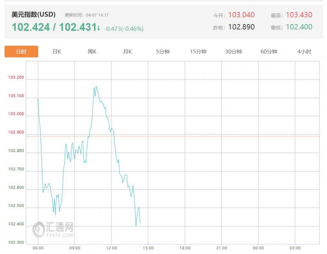This screenshot has height=254, width=327.
Task: Open the 周K weekly chart tab
Action: (x=92, y=52)
